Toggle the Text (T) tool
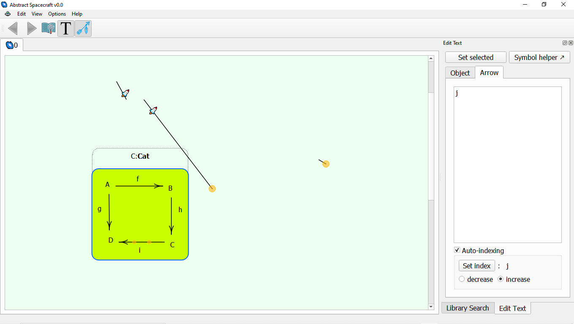 pos(66,29)
